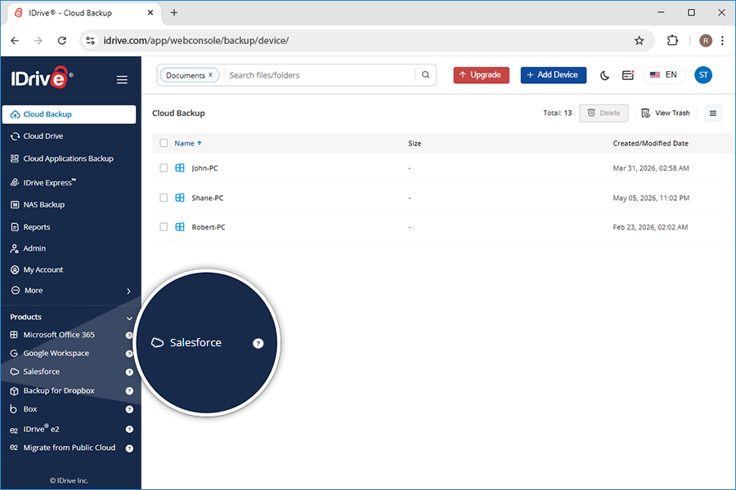Select the Robert-PC checkbox
The image size is (736, 490).
pyautogui.click(x=164, y=227)
